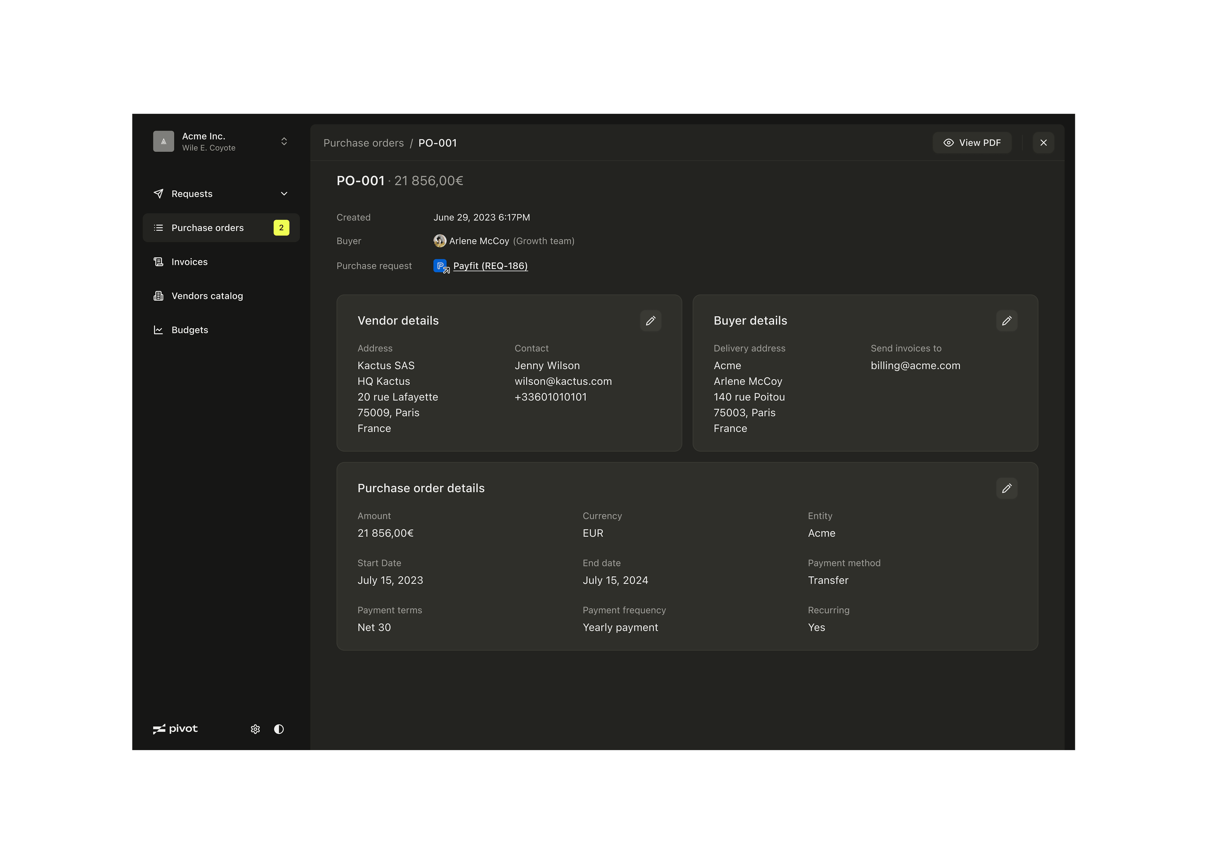Edit the Buyer details card
The height and width of the screenshot is (864, 1208).
[1006, 321]
